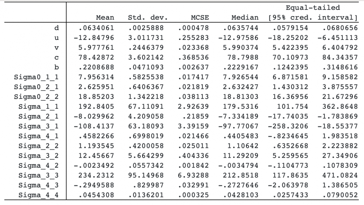Click the Mean column header
This screenshot has width=364, height=205.
tap(105, 18)
